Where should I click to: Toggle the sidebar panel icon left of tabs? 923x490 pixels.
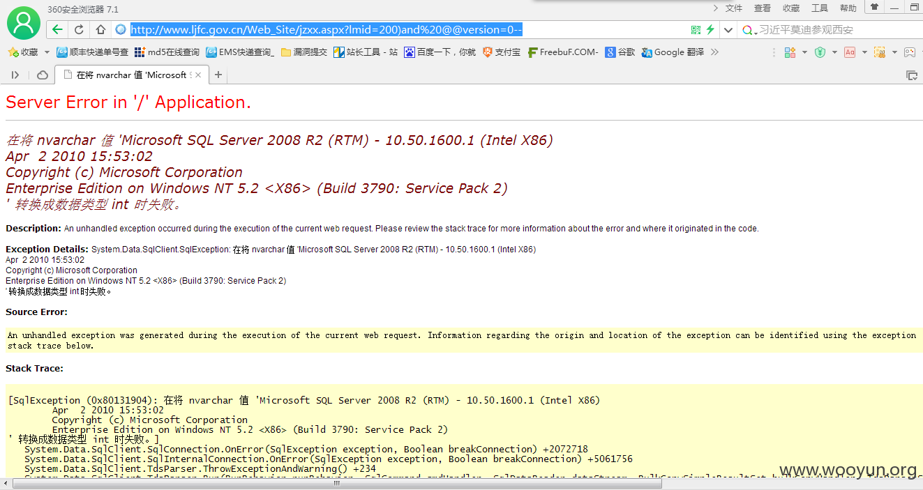pyautogui.click(x=15, y=75)
